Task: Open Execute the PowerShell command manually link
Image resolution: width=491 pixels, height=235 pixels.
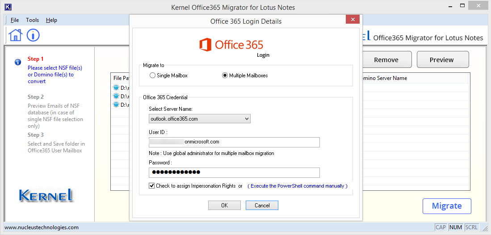Action: (298, 186)
